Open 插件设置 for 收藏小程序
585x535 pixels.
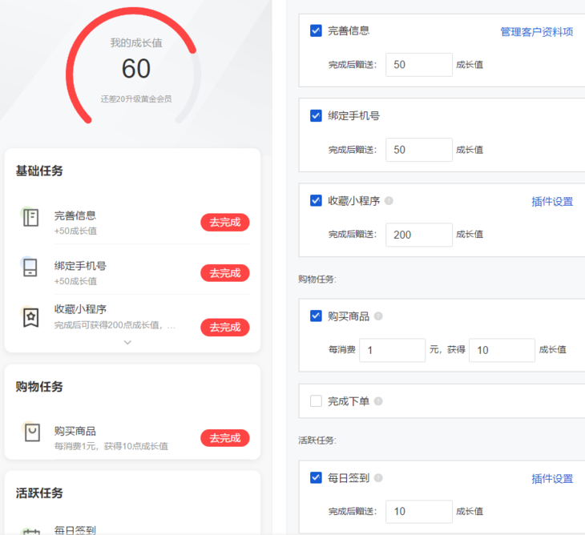point(552,202)
